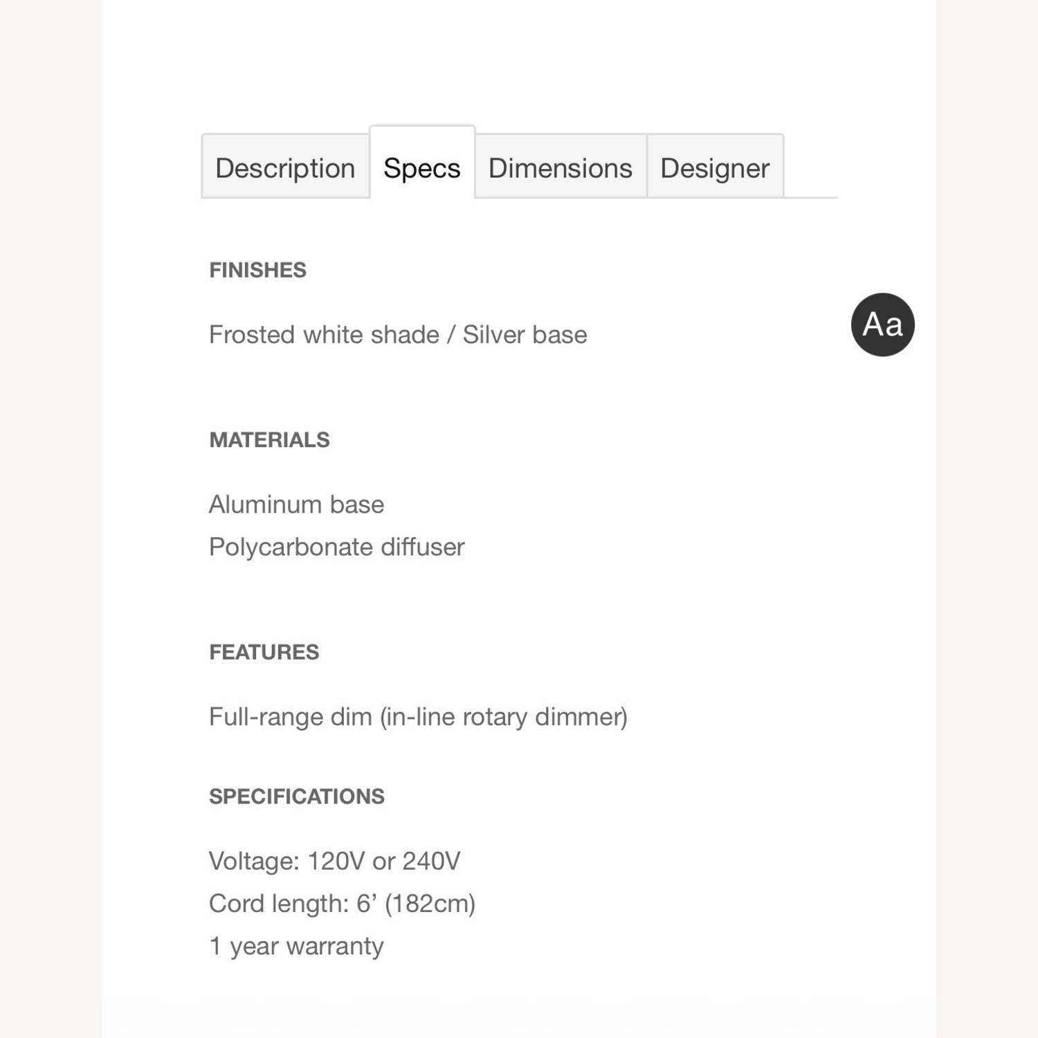This screenshot has height=1038, width=1038.
Task: Click the 'Full-range dim' feature text
Action: [291, 717]
